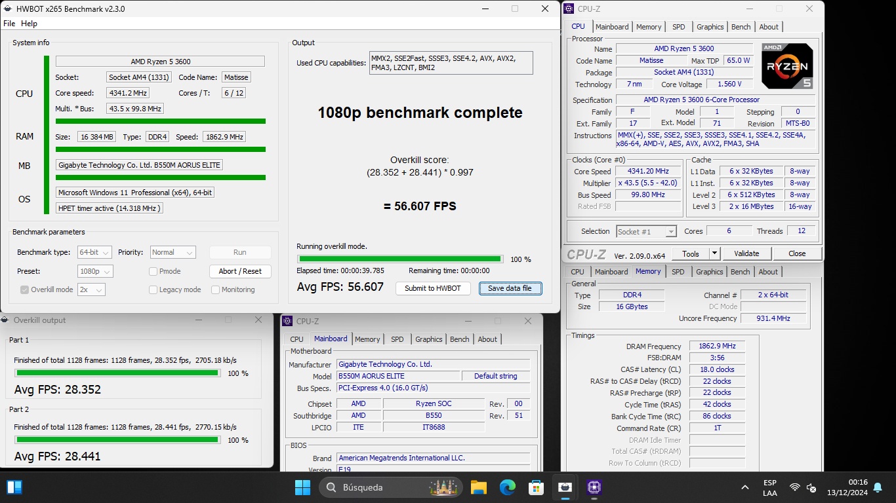
Task: Click the DRAM Frequency 1862.9 MHz value
Action: pyautogui.click(x=717, y=346)
